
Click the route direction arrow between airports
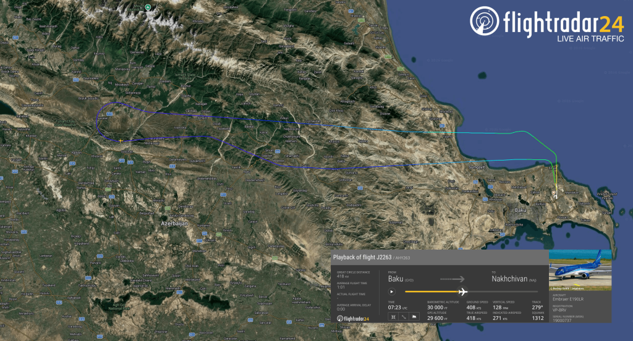pyautogui.click(x=456, y=279)
